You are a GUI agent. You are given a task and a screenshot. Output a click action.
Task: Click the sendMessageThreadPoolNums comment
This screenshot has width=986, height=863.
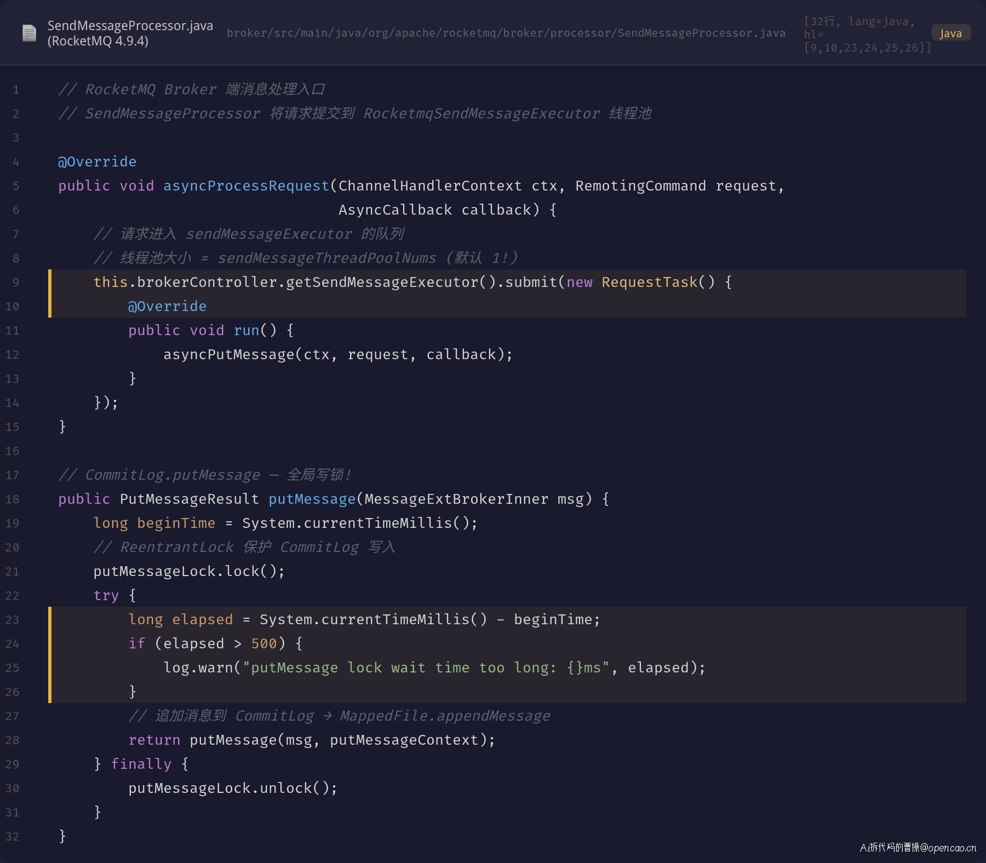tap(306, 258)
